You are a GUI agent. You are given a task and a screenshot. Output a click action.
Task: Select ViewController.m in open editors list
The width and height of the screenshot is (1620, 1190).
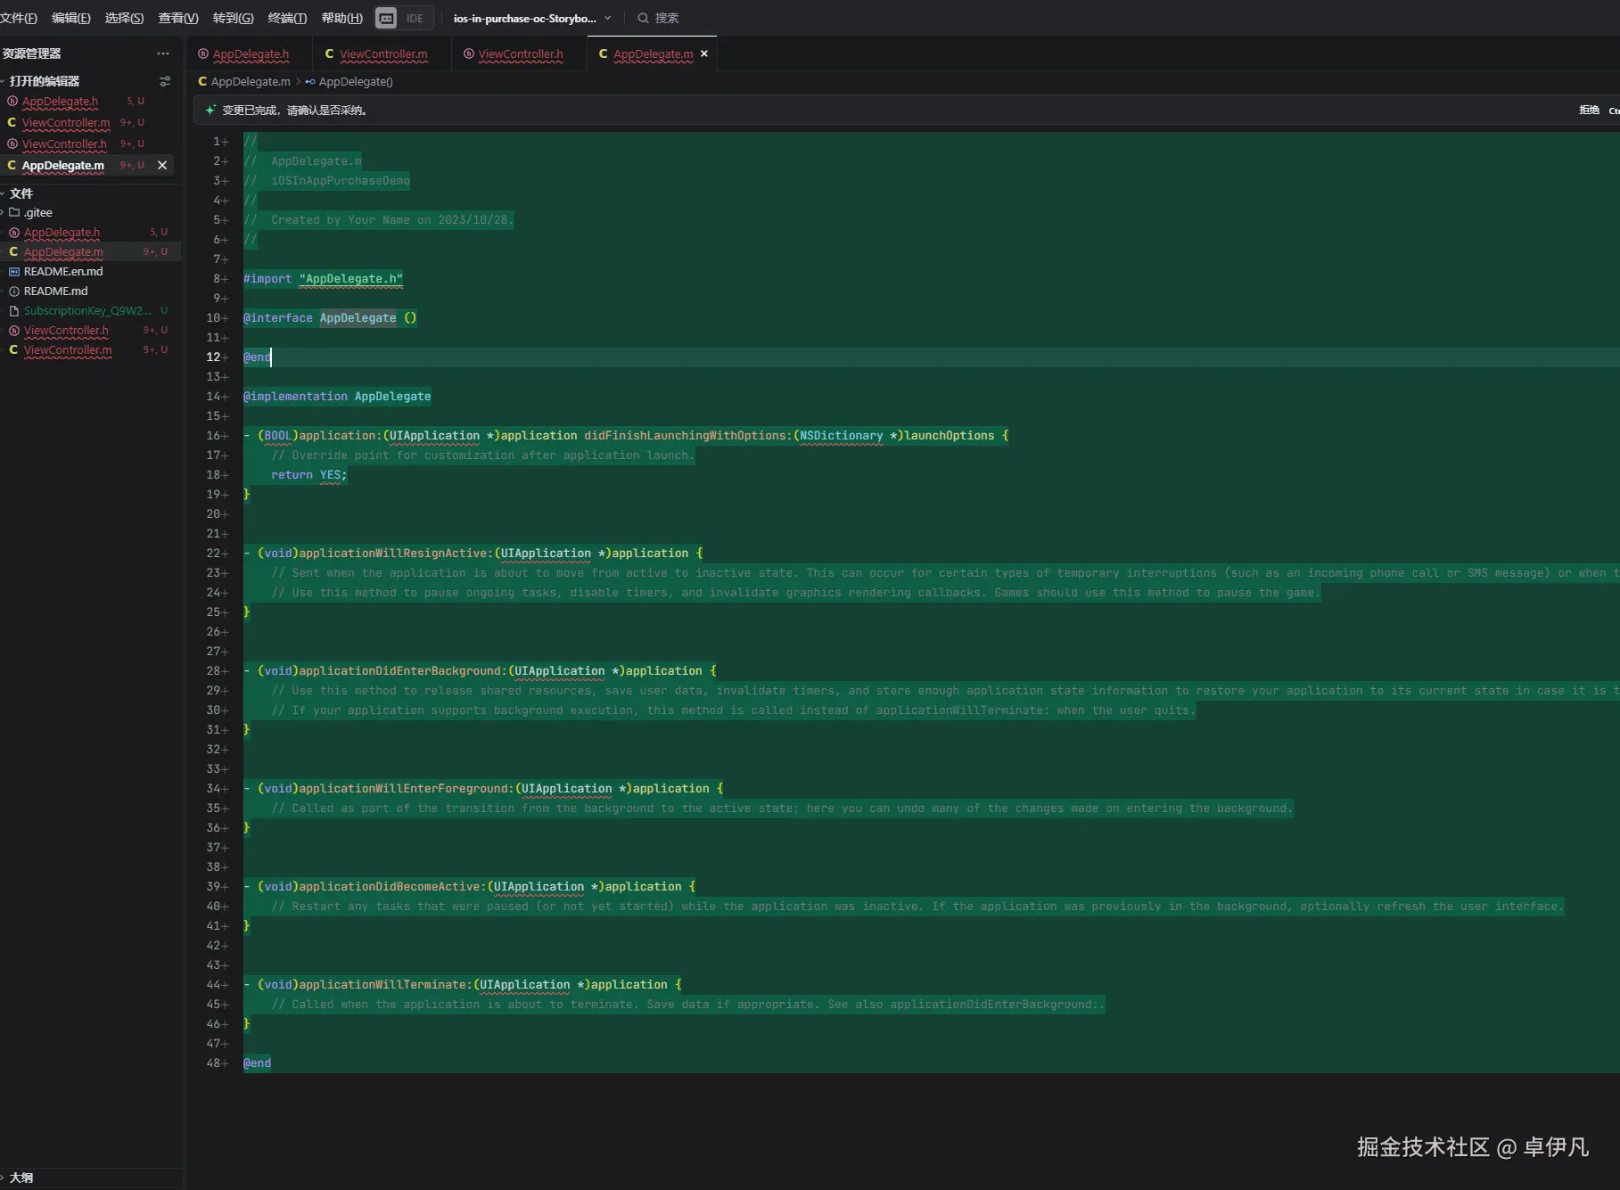(66, 123)
